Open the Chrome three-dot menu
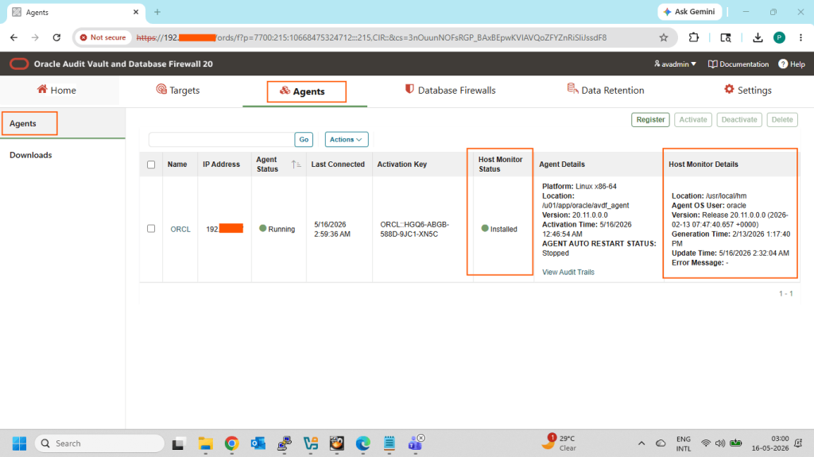The width and height of the screenshot is (814, 457). pos(800,37)
